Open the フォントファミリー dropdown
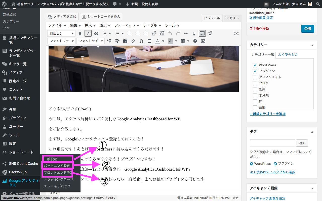 (x=61, y=41)
